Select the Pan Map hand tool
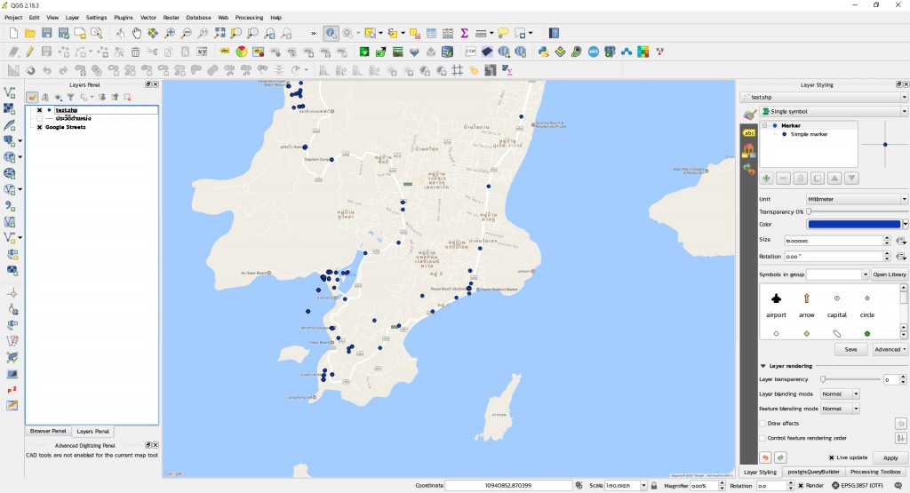The height and width of the screenshot is (493, 910). click(x=137, y=33)
